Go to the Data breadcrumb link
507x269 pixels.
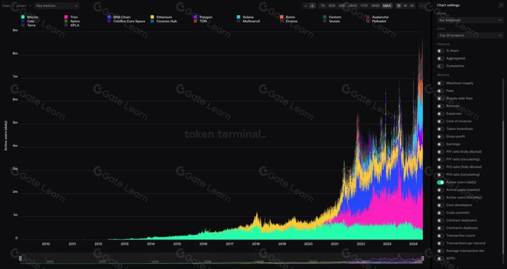6,6
